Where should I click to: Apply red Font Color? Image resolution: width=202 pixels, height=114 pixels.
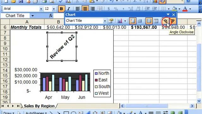(185, 9)
